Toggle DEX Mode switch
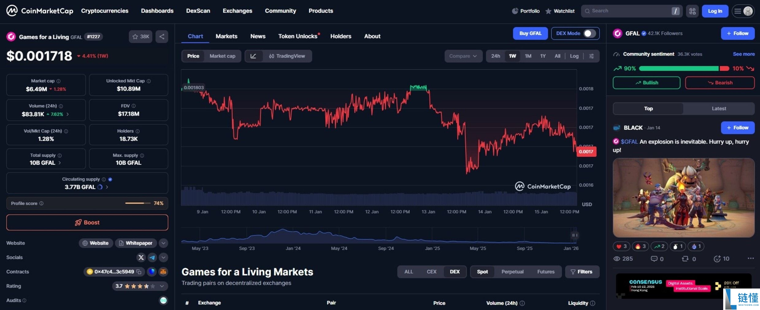The height and width of the screenshot is (310, 760). click(x=589, y=33)
